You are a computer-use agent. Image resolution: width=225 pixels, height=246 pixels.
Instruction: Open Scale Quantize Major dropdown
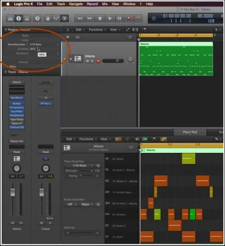click(x=87, y=204)
